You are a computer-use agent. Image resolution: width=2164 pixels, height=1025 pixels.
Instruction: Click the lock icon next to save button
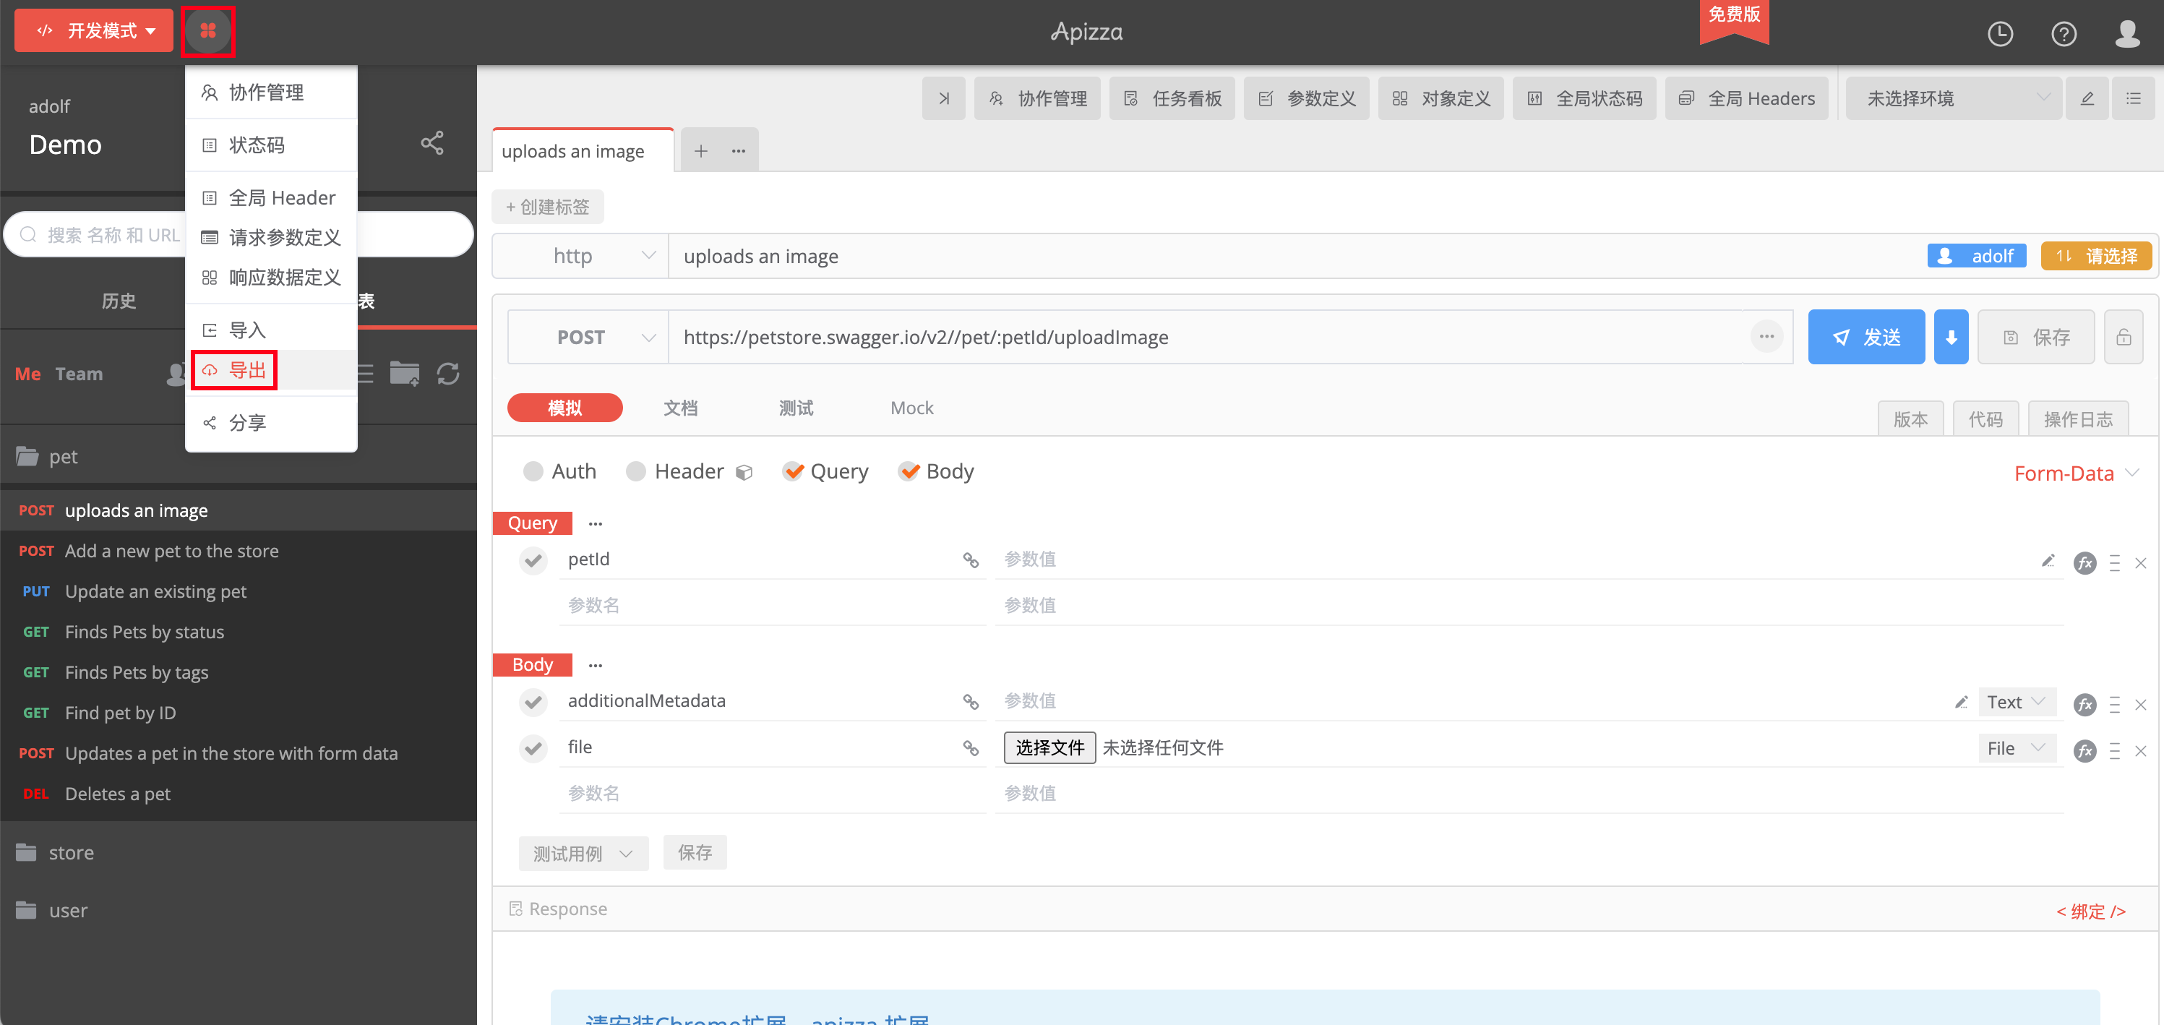[x=2123, y=338]
